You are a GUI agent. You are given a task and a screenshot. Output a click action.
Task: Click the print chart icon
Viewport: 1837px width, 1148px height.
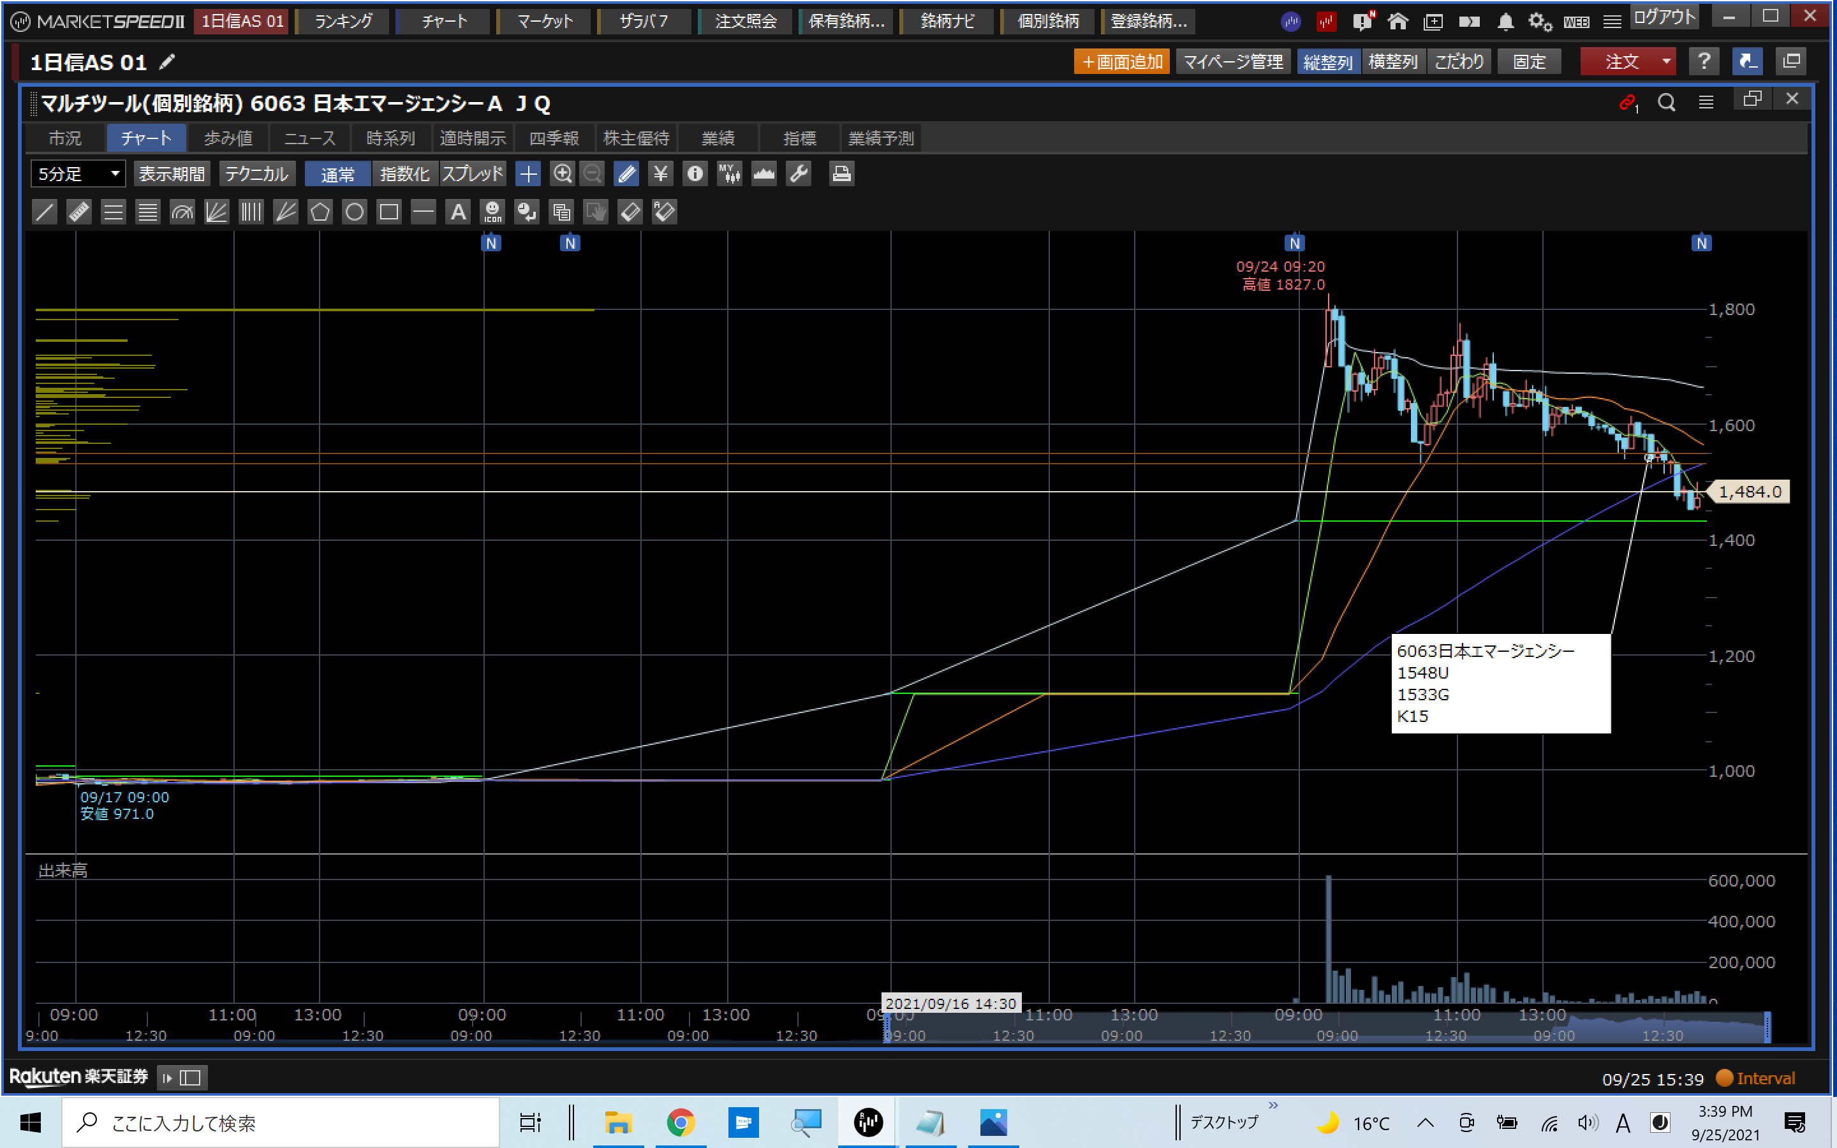[x=841, y=174]
